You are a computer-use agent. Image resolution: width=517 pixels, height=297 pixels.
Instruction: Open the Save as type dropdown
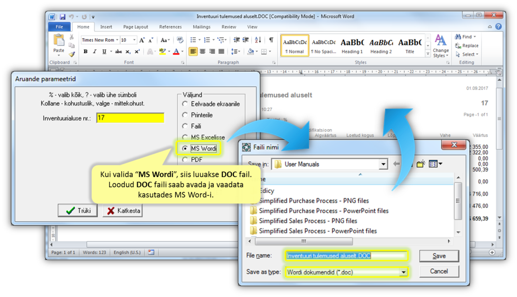click(403, 272)
